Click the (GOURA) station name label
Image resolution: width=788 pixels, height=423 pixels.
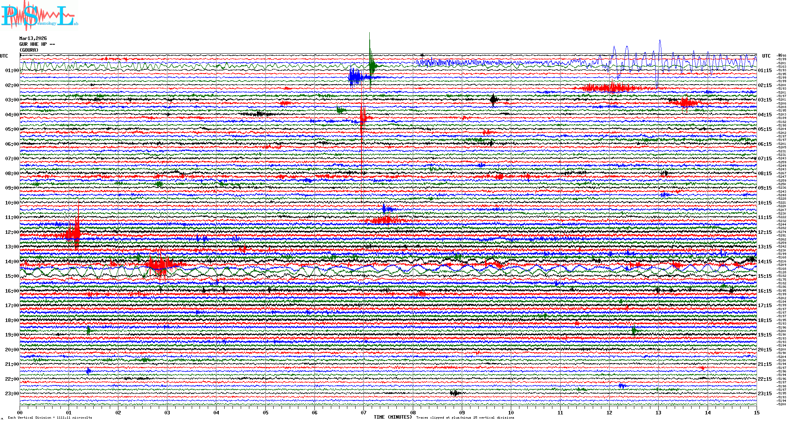(29, 50)
